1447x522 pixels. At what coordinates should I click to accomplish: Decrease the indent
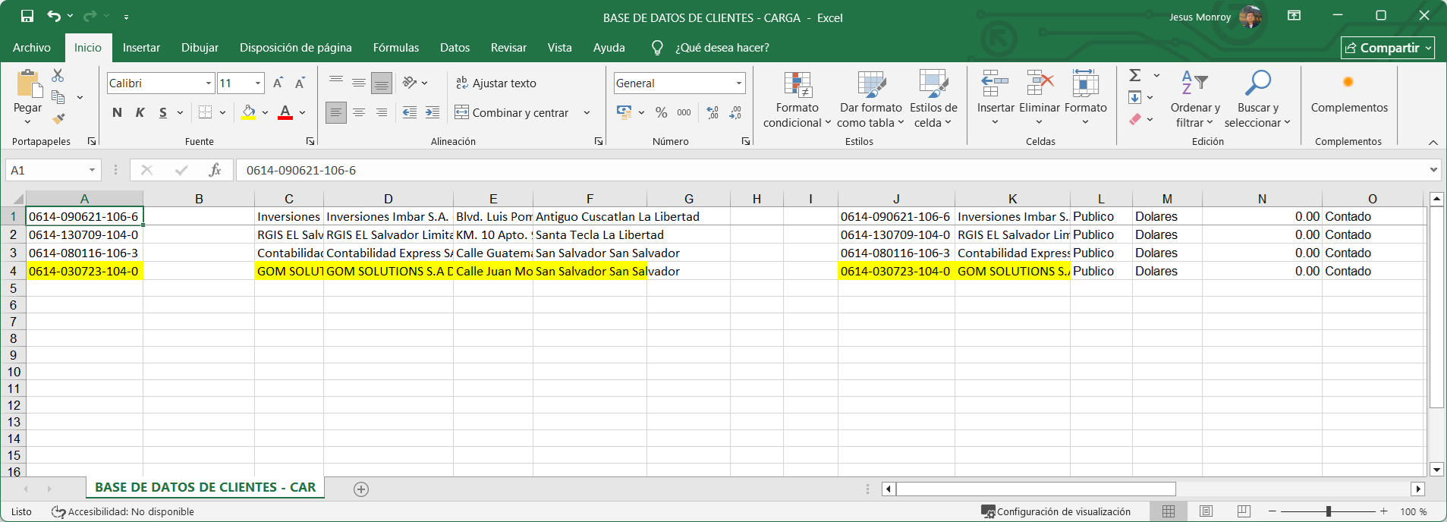[x=410, y=112]
